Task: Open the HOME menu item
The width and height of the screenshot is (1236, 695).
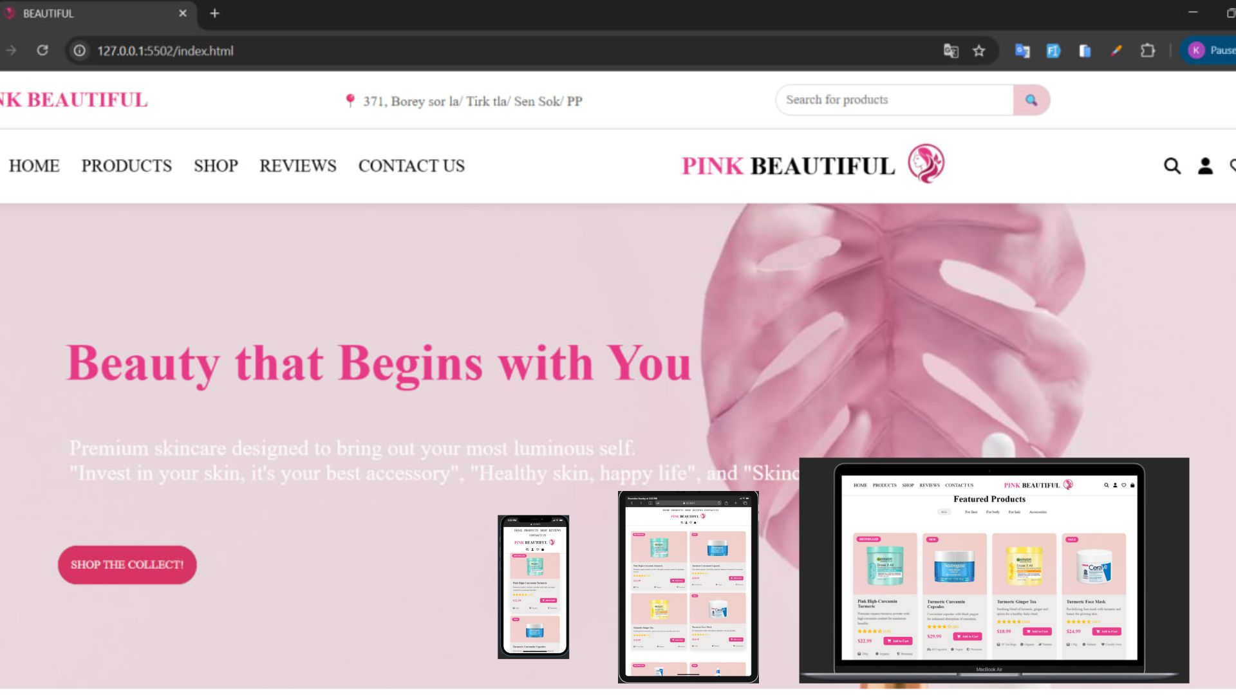Action: click(34, 166)
